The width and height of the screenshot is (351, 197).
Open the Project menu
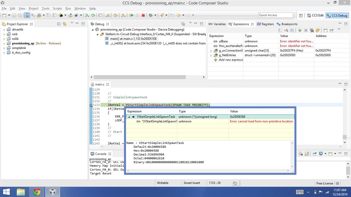pyautogui.click(x=33, y=9)
